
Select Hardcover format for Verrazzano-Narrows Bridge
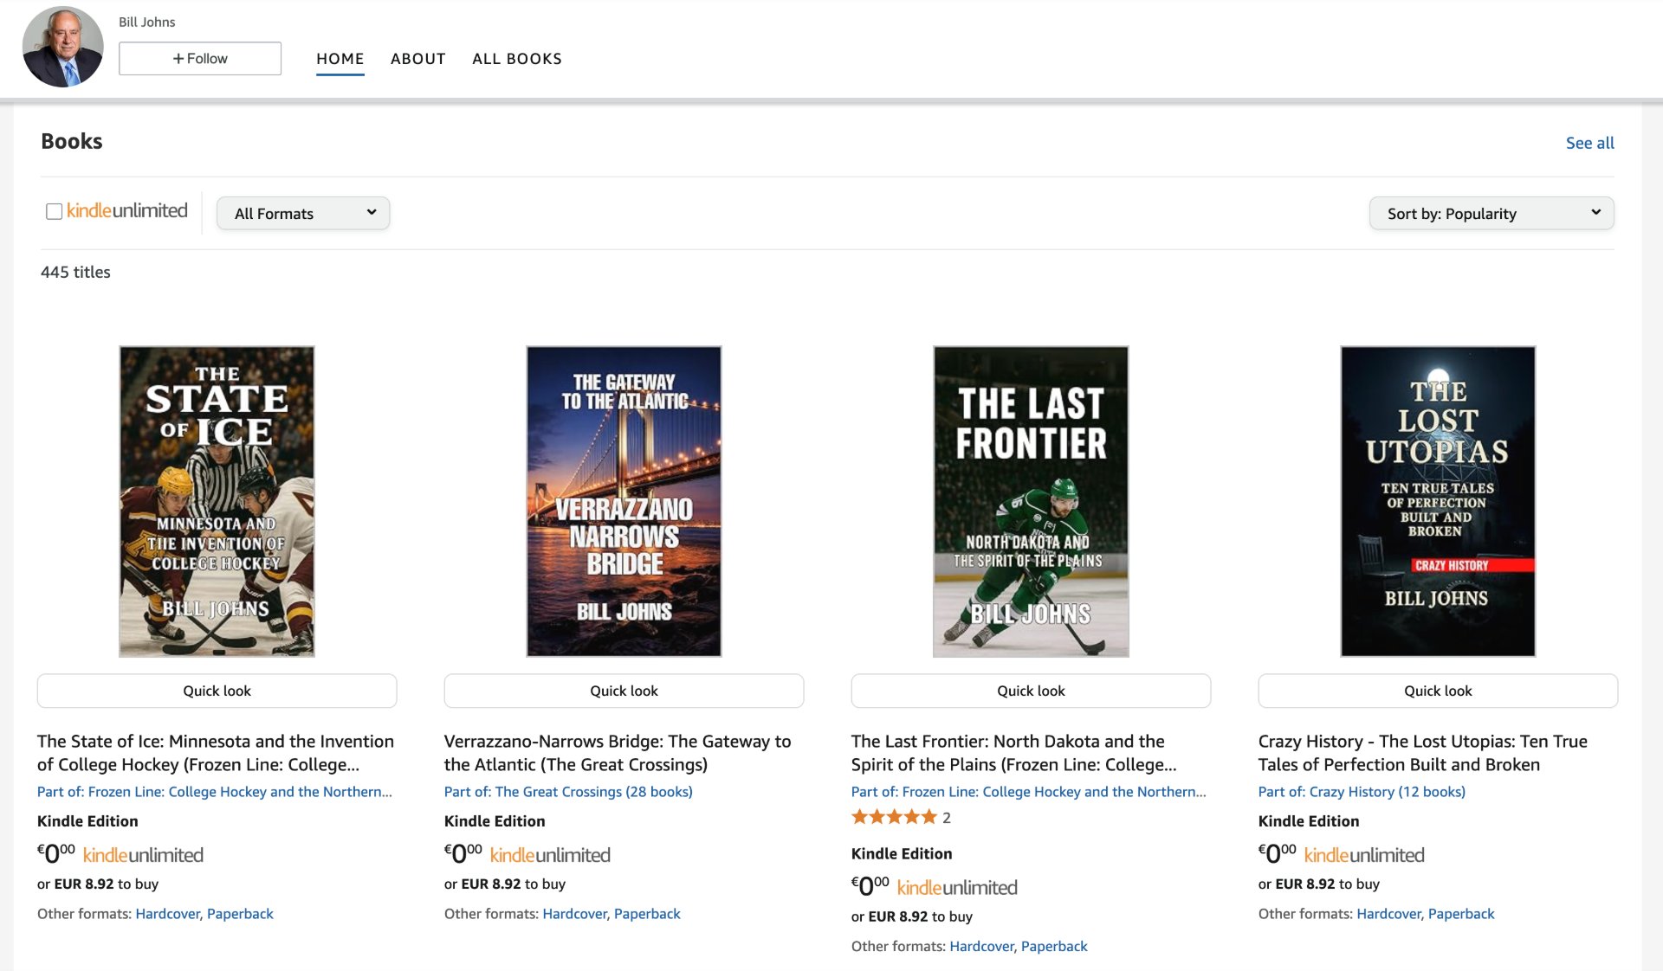pos(574,914)
